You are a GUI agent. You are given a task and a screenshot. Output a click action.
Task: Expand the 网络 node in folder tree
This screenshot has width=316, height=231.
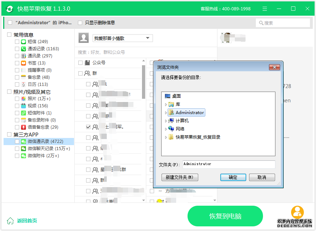pos(166,129)
